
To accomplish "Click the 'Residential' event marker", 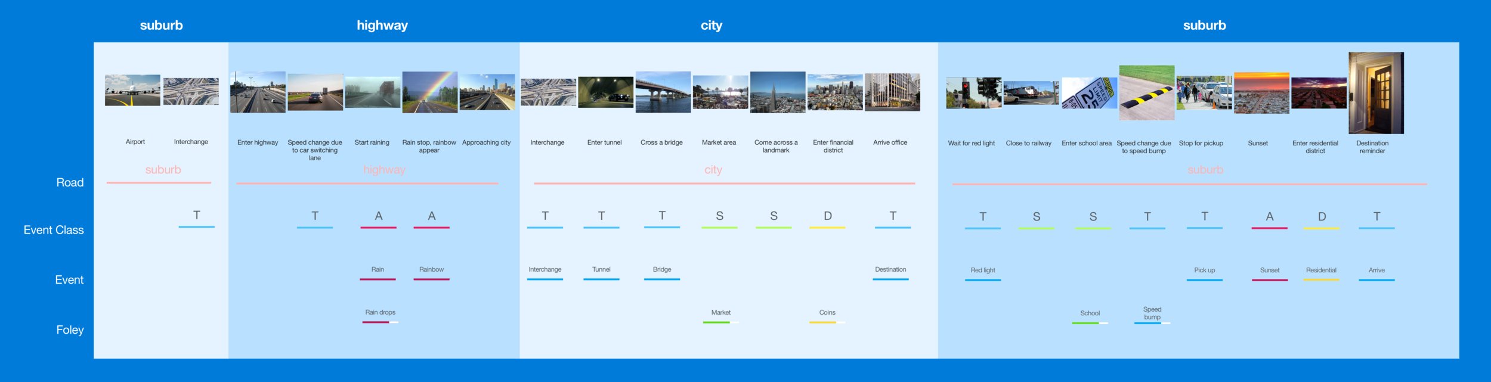I will pyautogui.click(x=1321, y=273).
